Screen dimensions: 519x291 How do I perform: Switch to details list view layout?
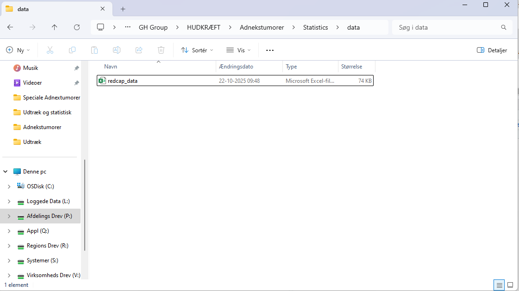[499, 285]
